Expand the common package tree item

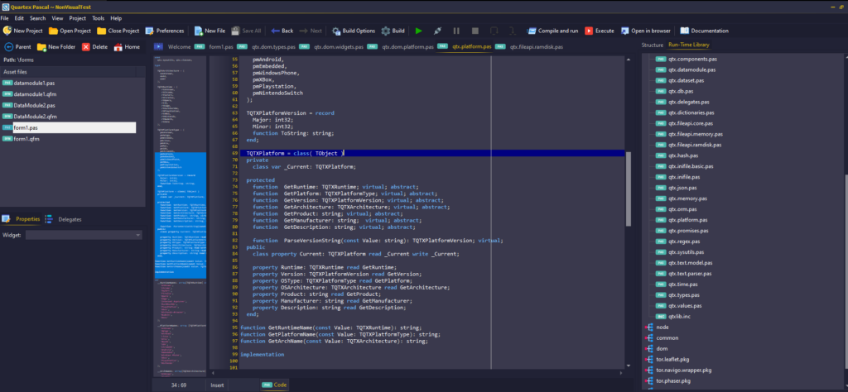click(649, 337)
